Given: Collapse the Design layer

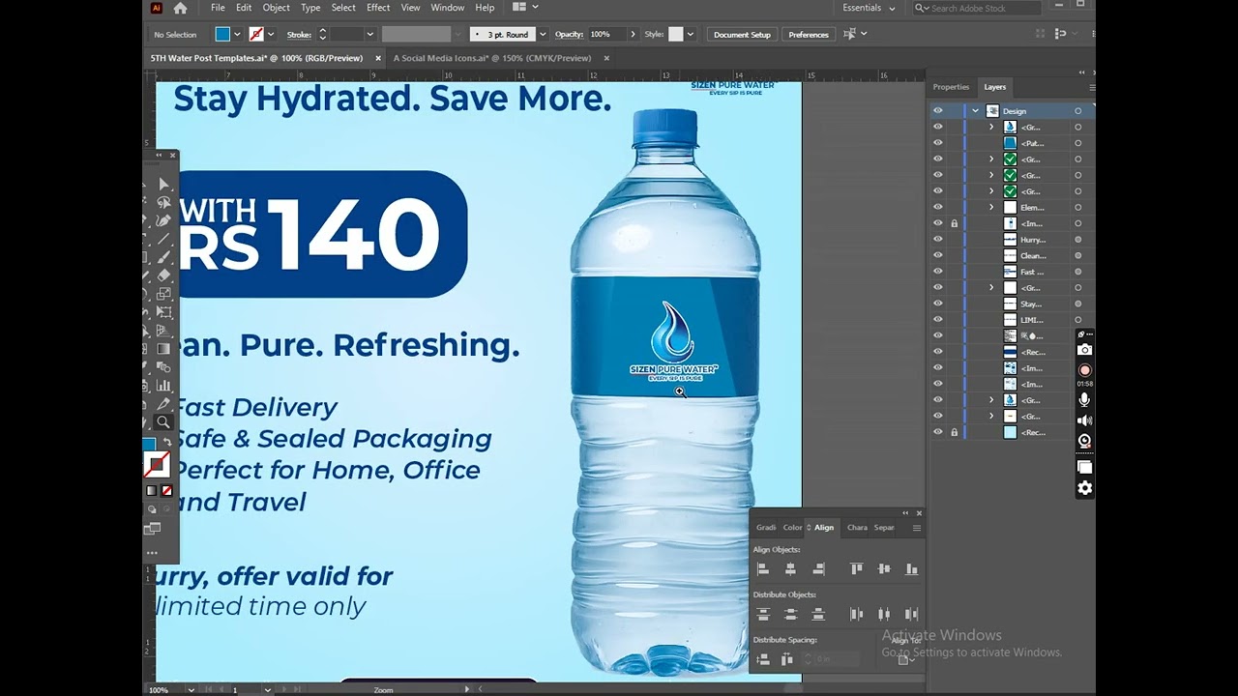Looking at the screenshot, I should (975, 111).
